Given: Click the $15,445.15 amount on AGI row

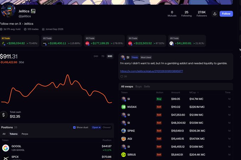Looking at the screenshot, I should click(x=177, y=139).
